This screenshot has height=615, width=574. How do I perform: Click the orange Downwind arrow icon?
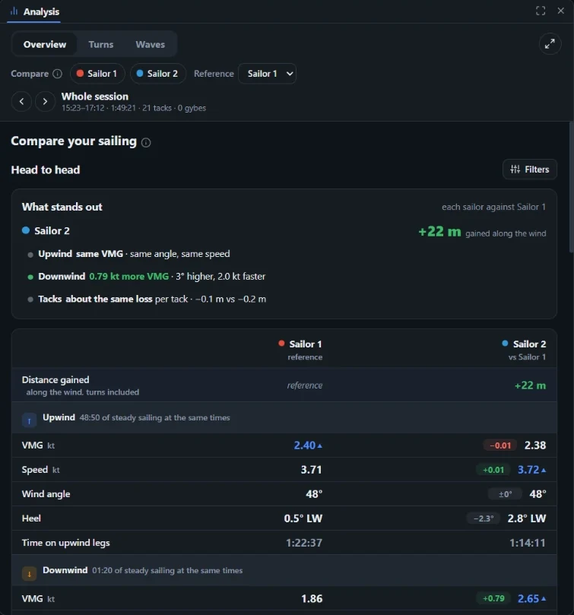pyautogui.click(x=29, y=573)
